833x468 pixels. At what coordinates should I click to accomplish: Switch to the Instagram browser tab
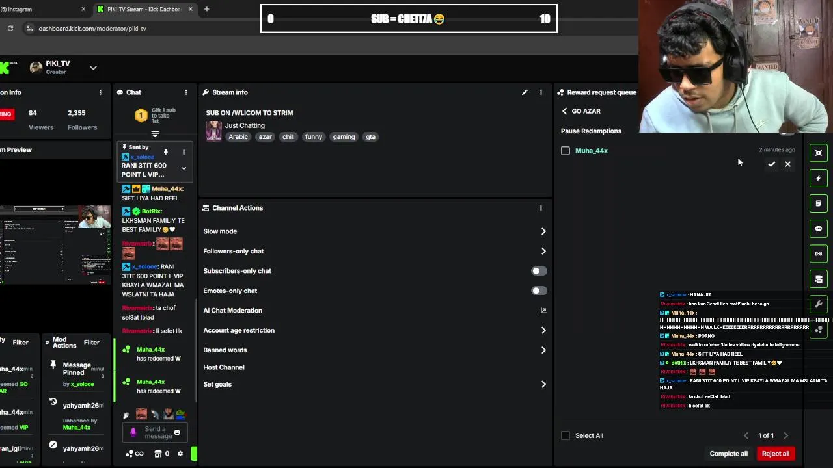click(43, 9)
